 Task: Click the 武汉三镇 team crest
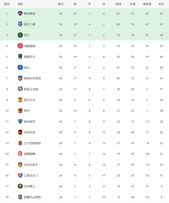tap(20, 24)
